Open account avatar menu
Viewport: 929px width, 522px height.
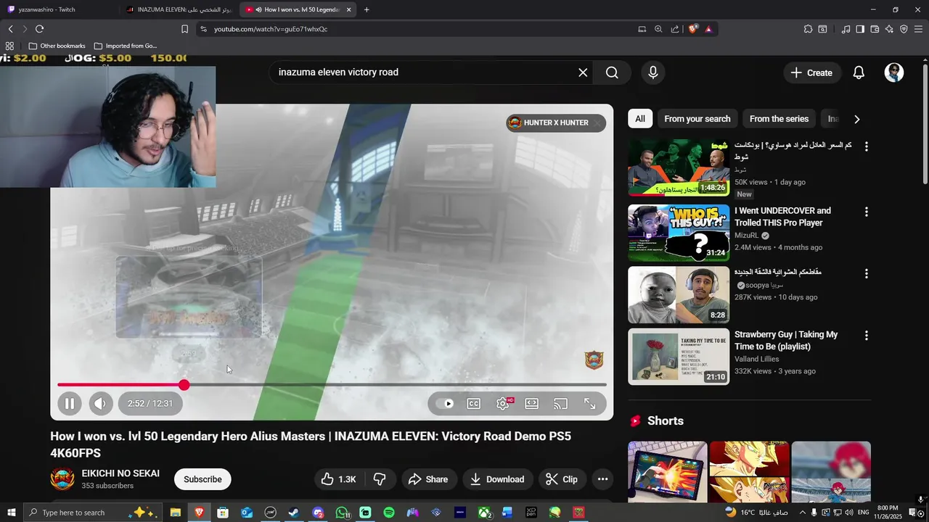click(894, 72)
